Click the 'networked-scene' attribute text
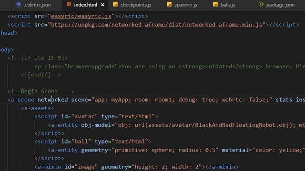 click(62, 100)
